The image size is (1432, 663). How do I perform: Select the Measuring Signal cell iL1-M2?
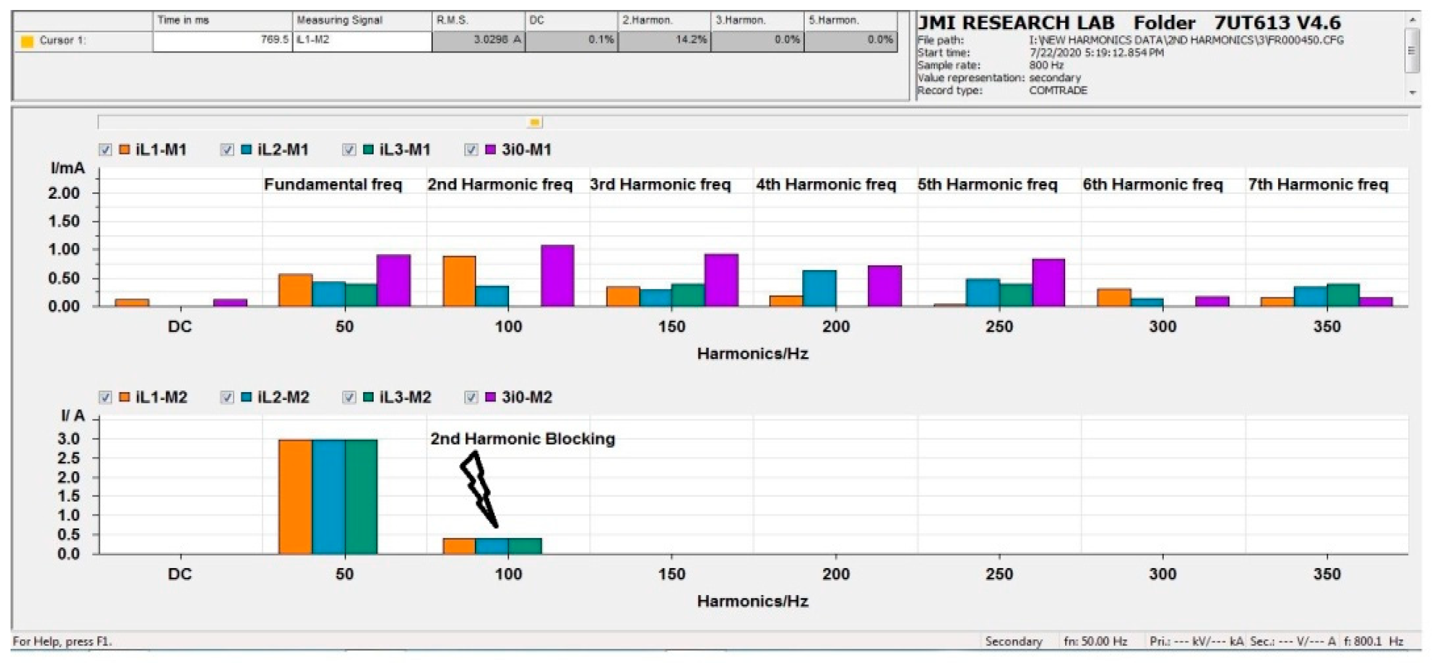coord(362,41)
